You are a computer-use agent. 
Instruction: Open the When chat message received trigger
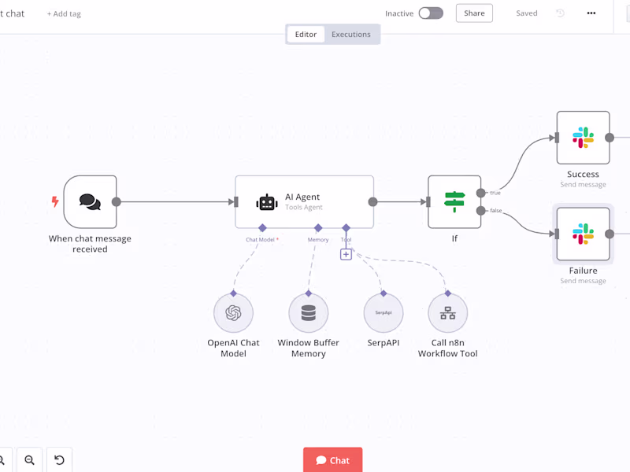pyautogui.click(x=91, y=201)
